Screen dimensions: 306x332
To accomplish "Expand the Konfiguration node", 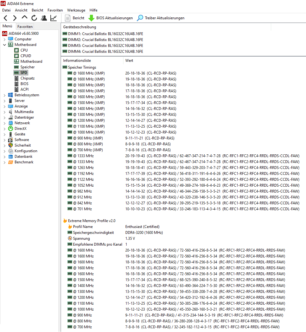I will [4, 151].
